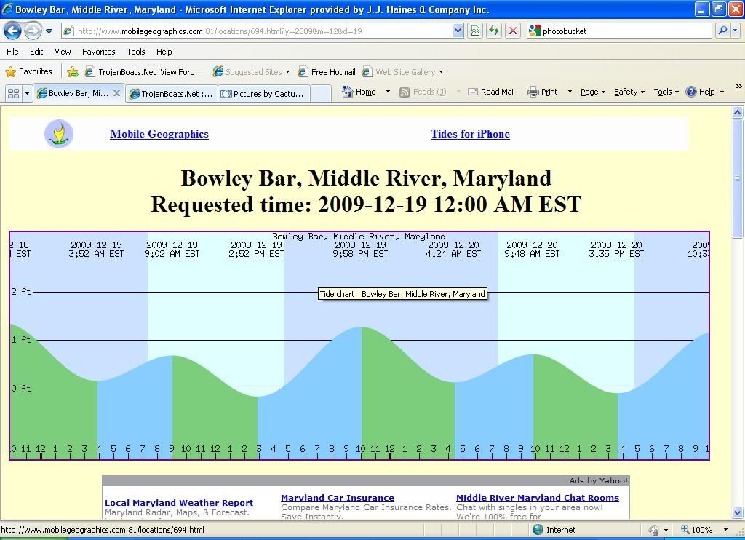Open the search provider options dropdown
Screen dimensions: 745x540
click(736, 31)
